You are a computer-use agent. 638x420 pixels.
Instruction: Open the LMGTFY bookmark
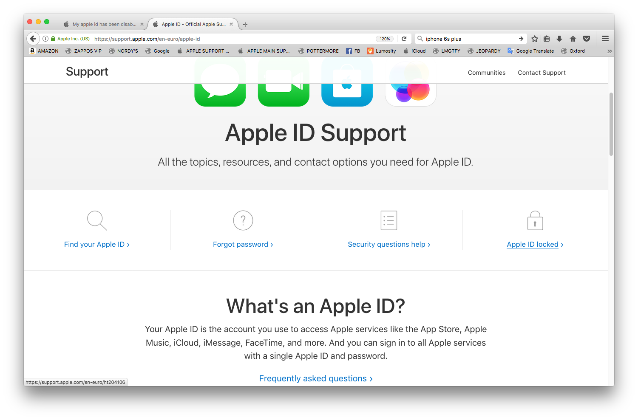[x=447, y=51]
